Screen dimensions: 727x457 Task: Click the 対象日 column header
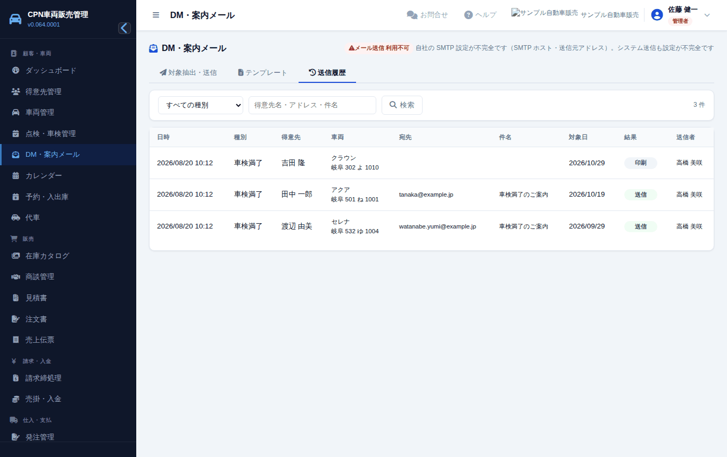coord(579,137)
